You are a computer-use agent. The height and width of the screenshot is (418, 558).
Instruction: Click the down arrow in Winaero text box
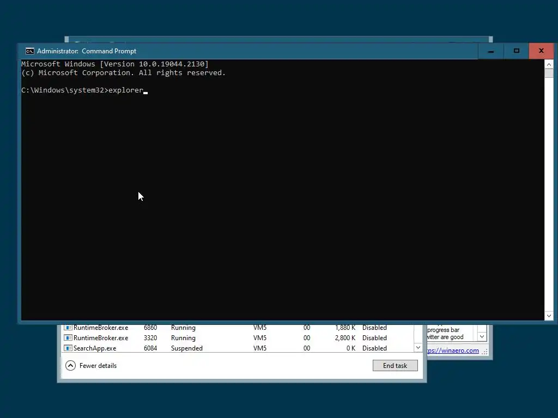click(482, 336)
